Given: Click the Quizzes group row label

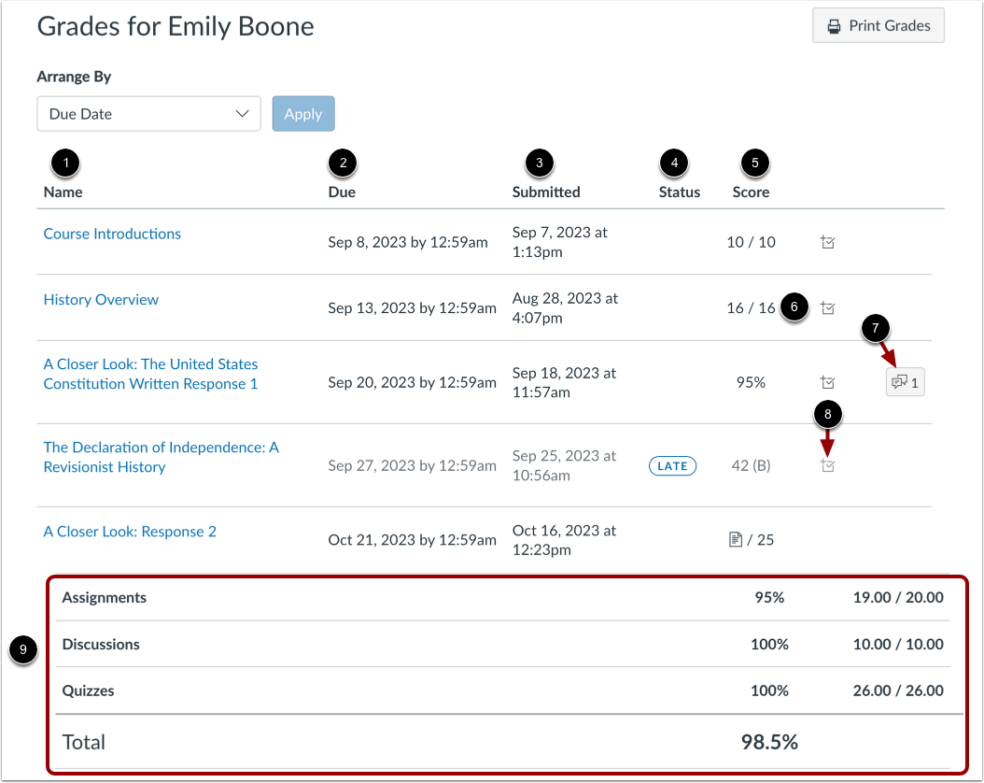Looking at the screenshot, I should [x=88, y=690].
